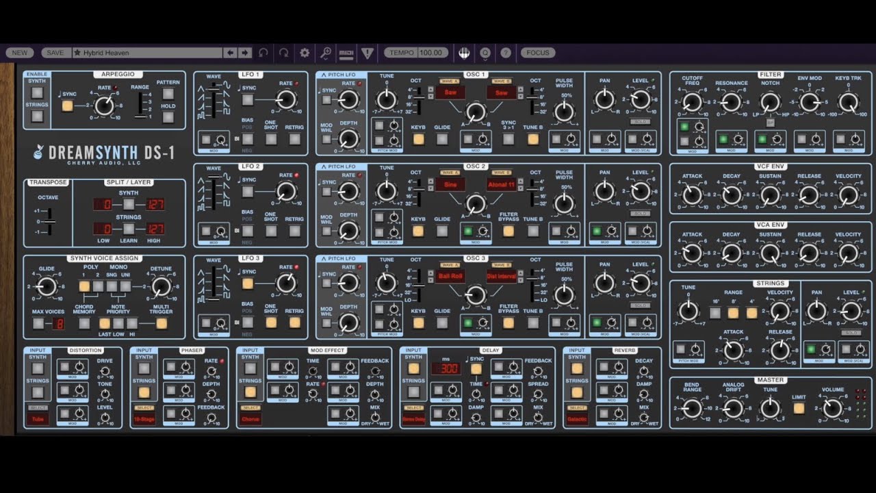Click the TEMPO button
The width and height of the screenshot is (876, 493).
click(x=401, y=53)
